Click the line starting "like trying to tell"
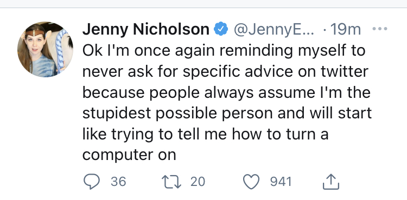407x200 pixels. [x=206, y=135]
